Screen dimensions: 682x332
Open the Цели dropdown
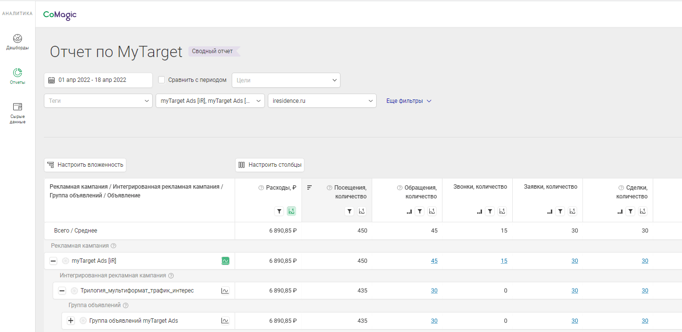tap(286, 80)
